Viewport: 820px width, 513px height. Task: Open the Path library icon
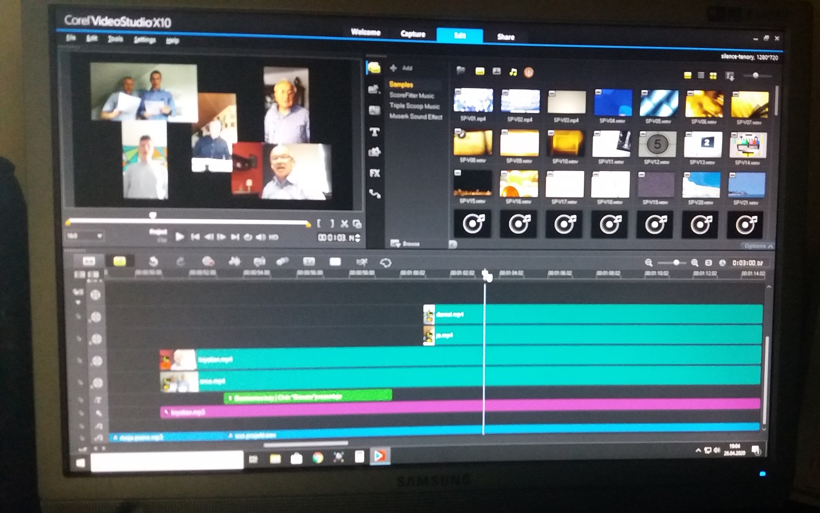[374, 194]
